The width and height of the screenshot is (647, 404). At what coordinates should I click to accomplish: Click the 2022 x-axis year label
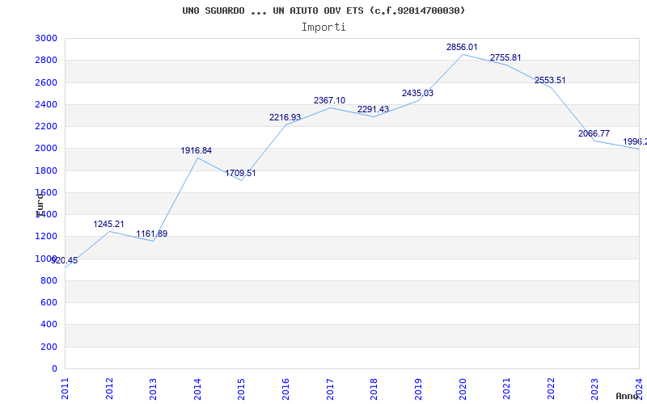(x=551, y=389)
